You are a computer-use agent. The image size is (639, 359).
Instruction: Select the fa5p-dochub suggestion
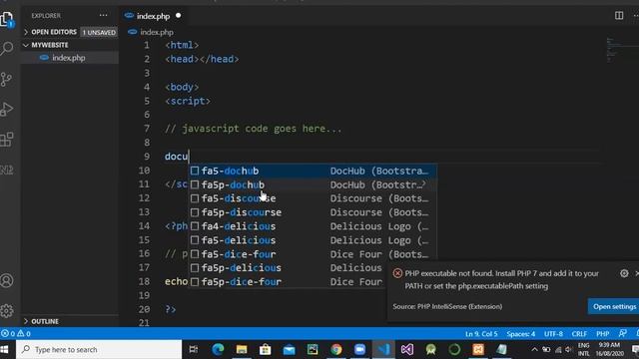tap(313, 184)
